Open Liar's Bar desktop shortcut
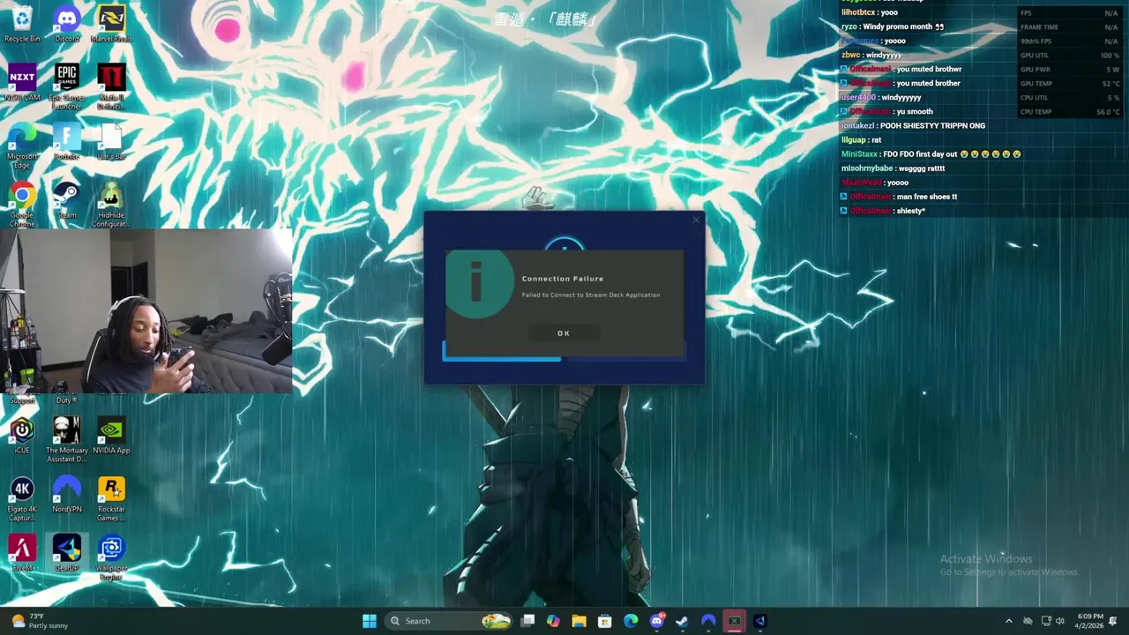The height and width of the screenshot is (635, 1129). [x=111, y=142]
